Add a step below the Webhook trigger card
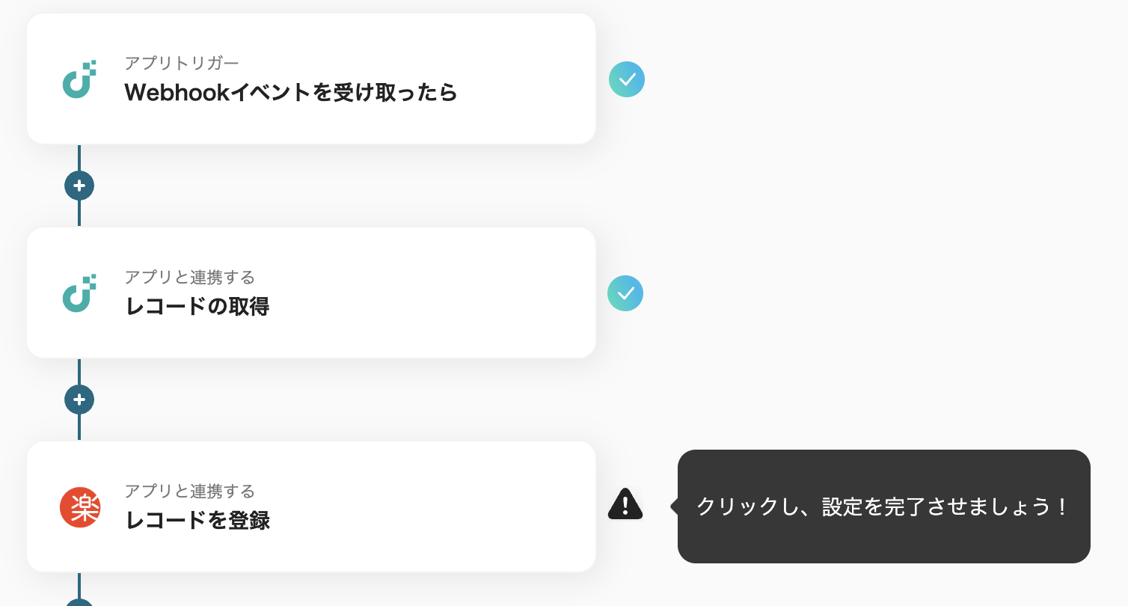This screenshot has height=606, width=1128. [79, 186]
